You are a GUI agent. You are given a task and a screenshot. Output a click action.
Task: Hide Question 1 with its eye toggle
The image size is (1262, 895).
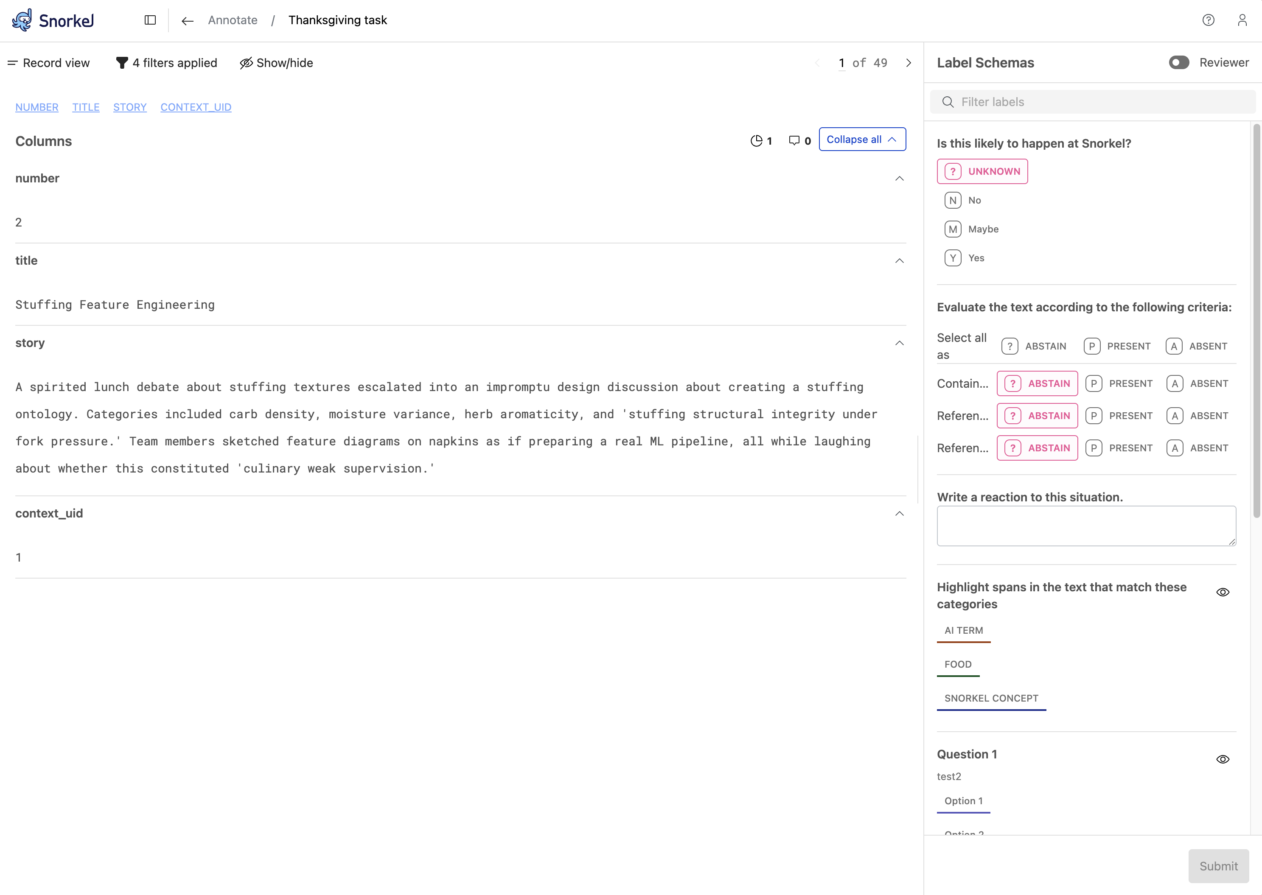(1223, 759)
